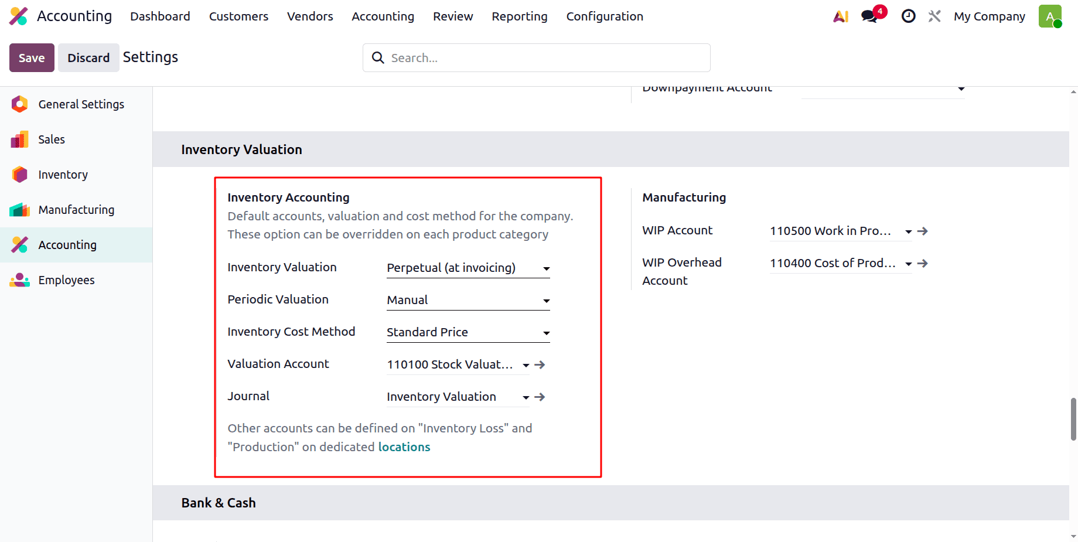Open Inventory Valuation method dropdown
This screenshot has width=1078, height=542.
click(468, 268)
